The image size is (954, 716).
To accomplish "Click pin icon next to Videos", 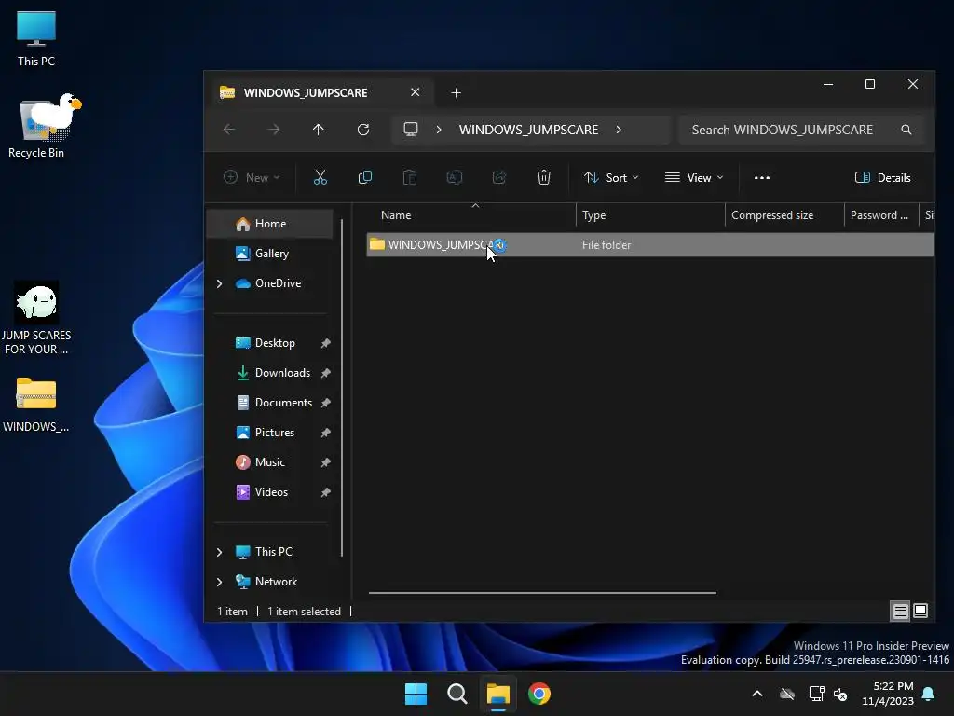I will point(325,492).
